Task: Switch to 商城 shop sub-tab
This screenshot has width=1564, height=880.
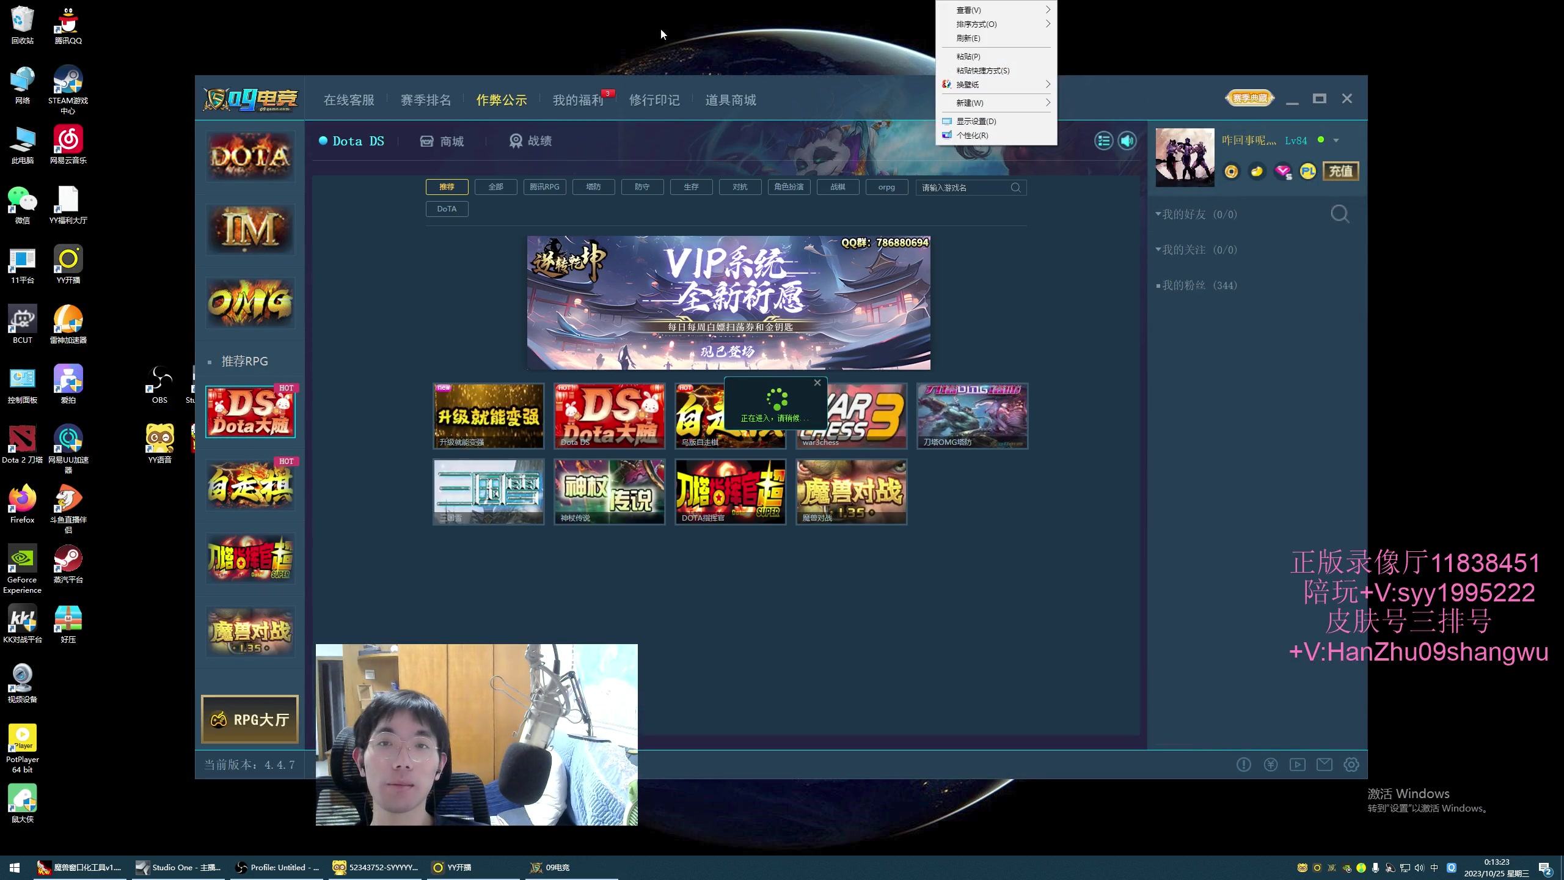Action: (442, 141)
